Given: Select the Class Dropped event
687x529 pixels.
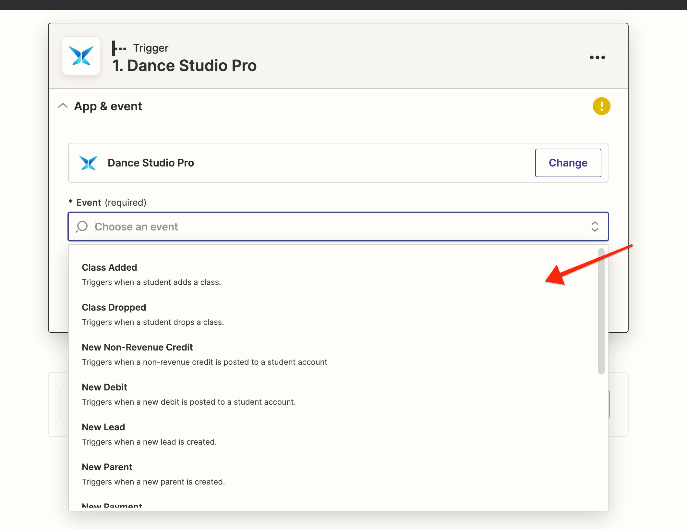Looking at the screenshot, I should [334, 314].
